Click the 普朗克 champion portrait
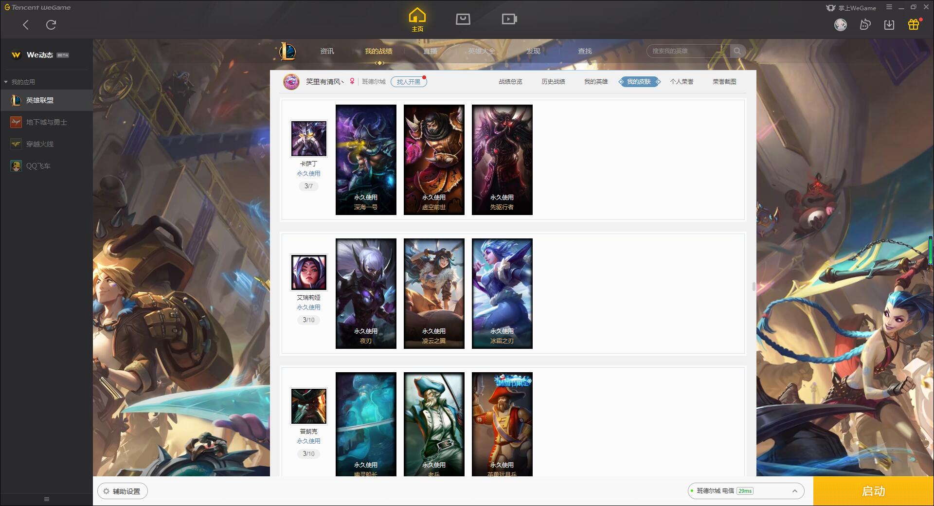934x506 pixels. point(309,406)
